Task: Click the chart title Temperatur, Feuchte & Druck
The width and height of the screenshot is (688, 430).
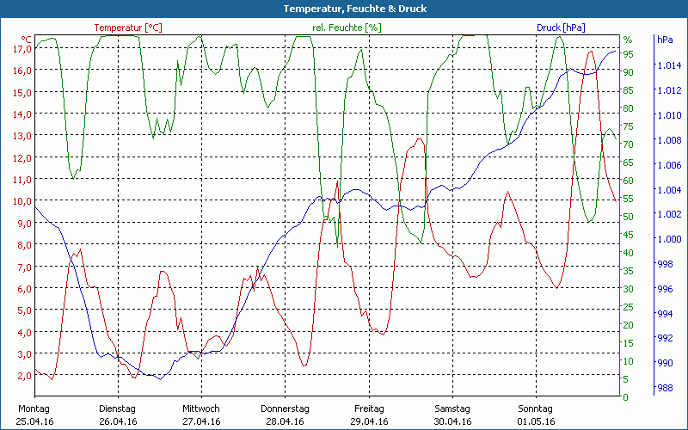Action: 344,9
